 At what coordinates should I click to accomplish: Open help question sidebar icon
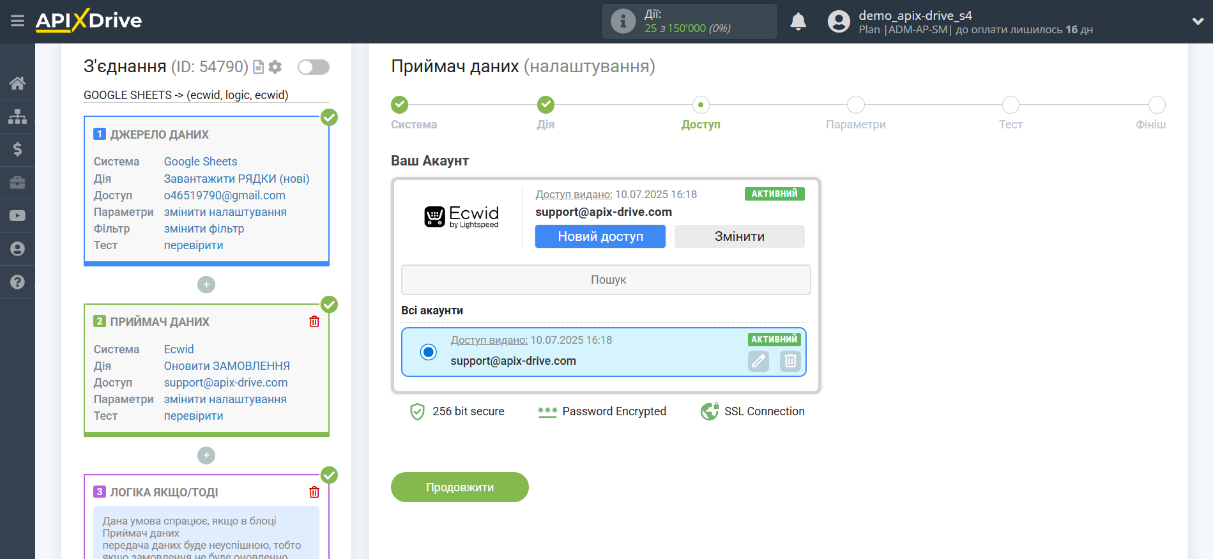coord(17,282)
